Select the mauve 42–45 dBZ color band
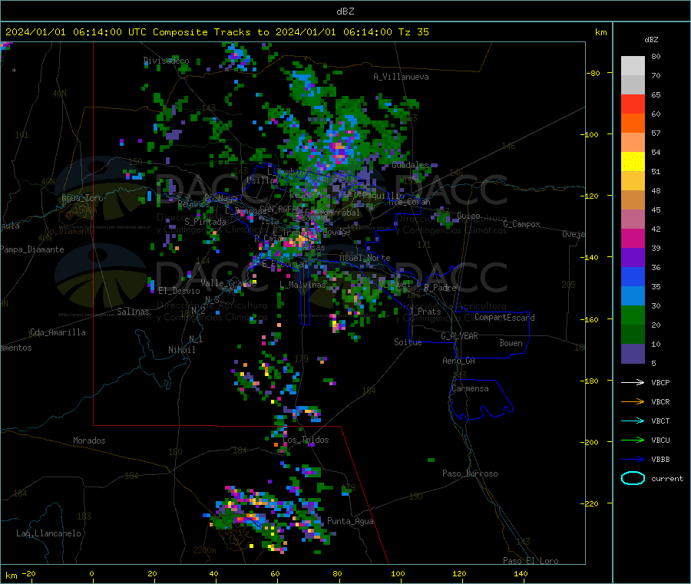The image size is (691, 584). click(x=633, y=219)
